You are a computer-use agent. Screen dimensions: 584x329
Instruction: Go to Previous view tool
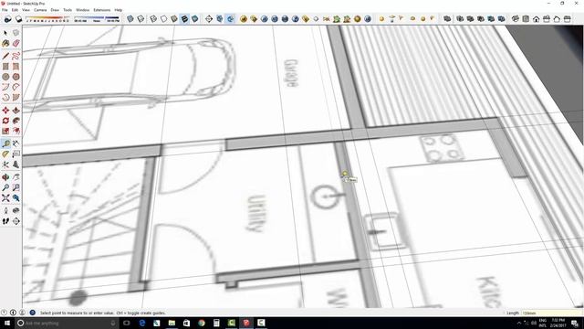coord(16,198)
